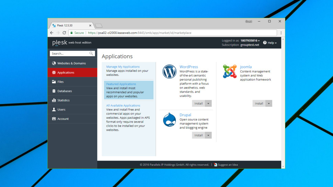333x187 pixels.
Task: Open Manage My Applications link
Action: point(123,67)
